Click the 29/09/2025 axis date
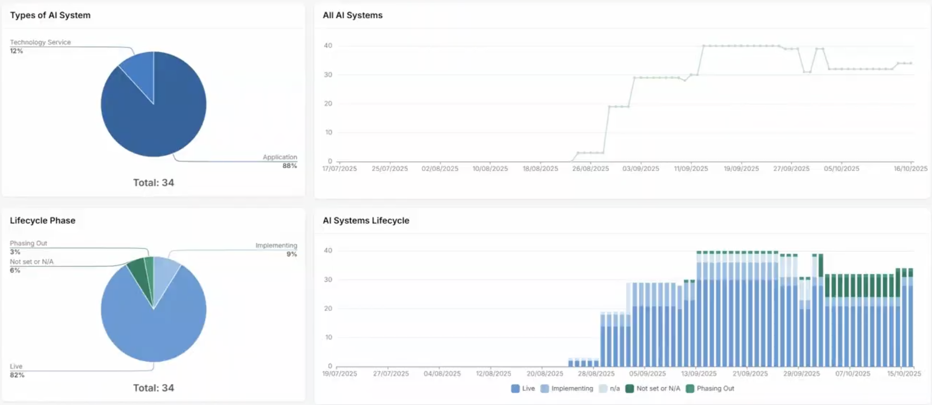932x405 pixels. (x=802, y=373)
